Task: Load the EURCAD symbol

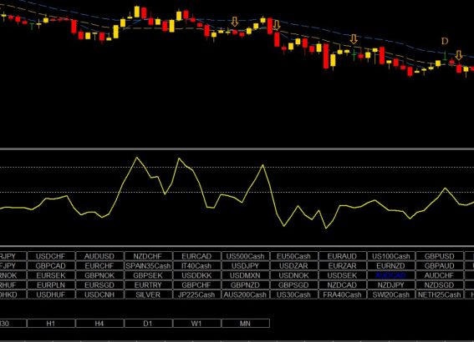Action: coord(196,256)
